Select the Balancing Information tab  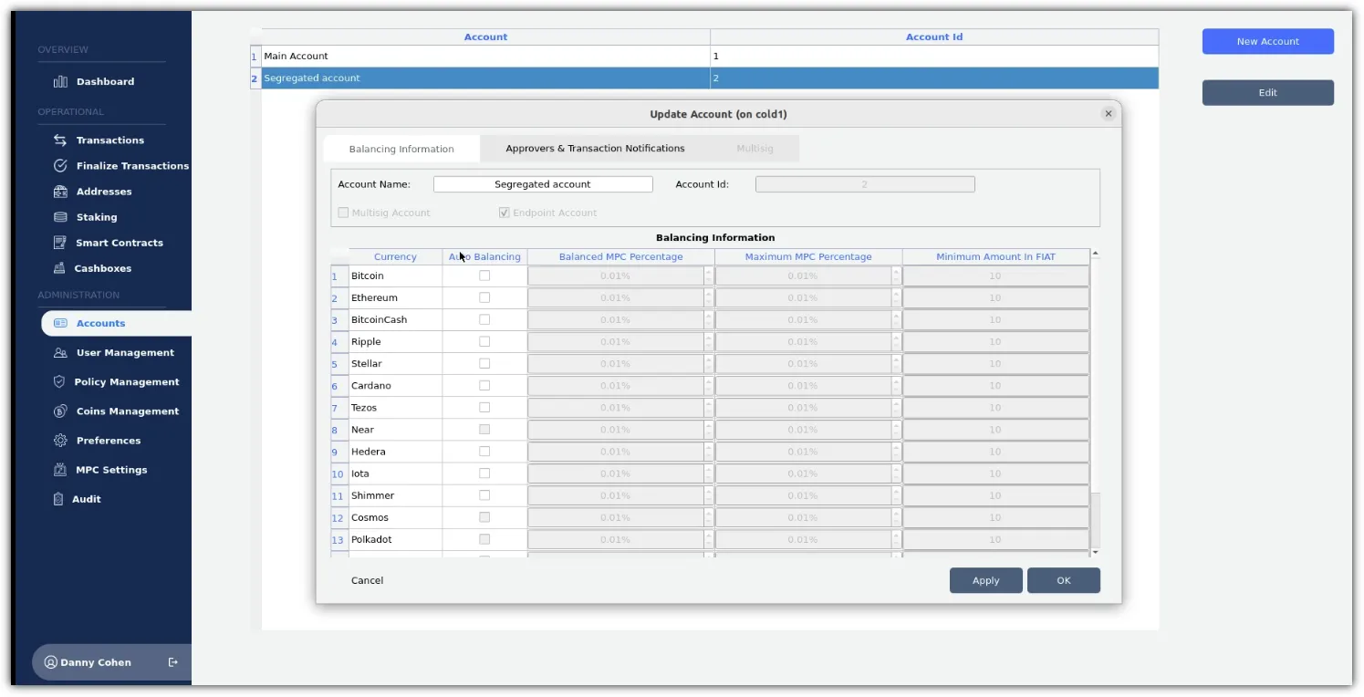(x=401, y=149)
